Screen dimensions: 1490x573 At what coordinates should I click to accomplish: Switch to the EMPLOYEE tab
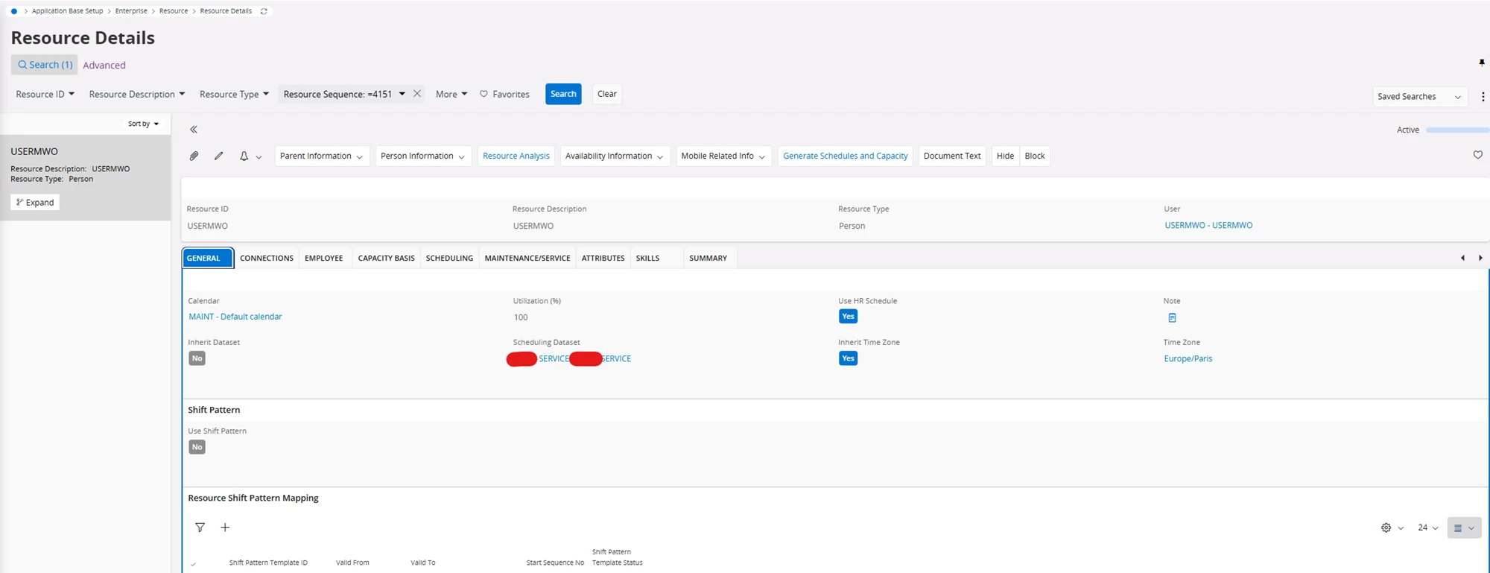tap(324, 258)
